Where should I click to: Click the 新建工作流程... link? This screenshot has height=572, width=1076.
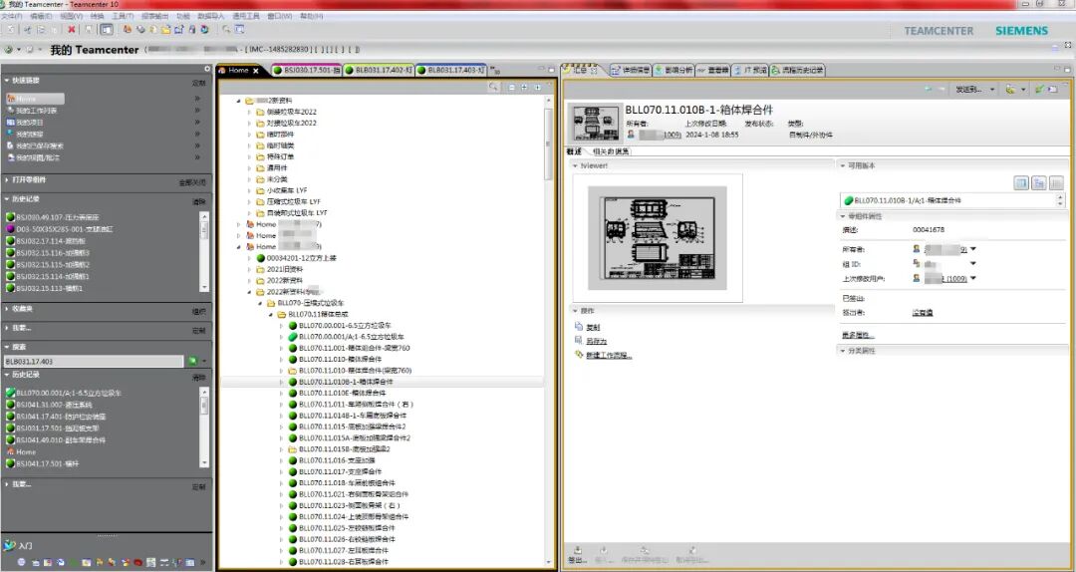click(609, 355)
